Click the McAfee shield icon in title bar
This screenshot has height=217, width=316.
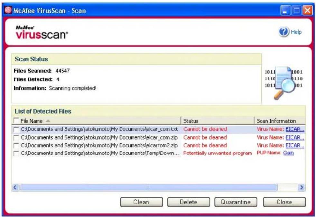(x=8, y=10)
